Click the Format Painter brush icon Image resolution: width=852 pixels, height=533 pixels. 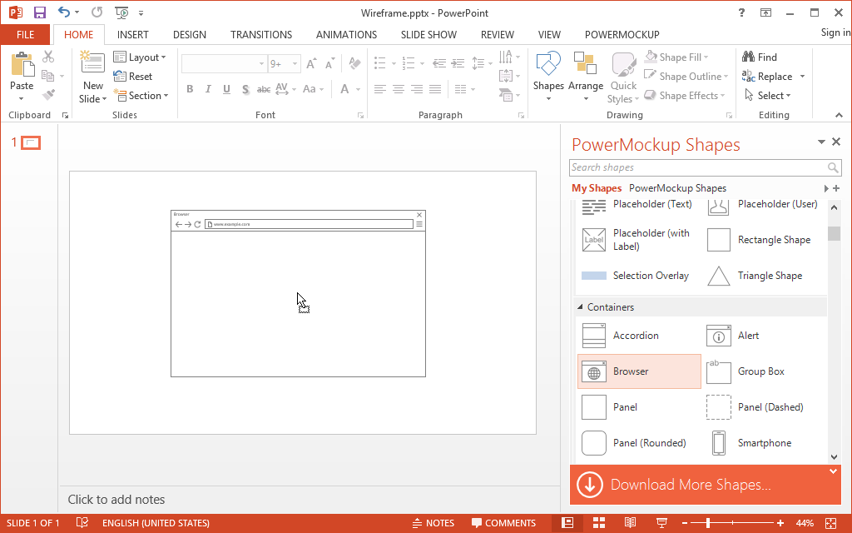pos(48,95)
